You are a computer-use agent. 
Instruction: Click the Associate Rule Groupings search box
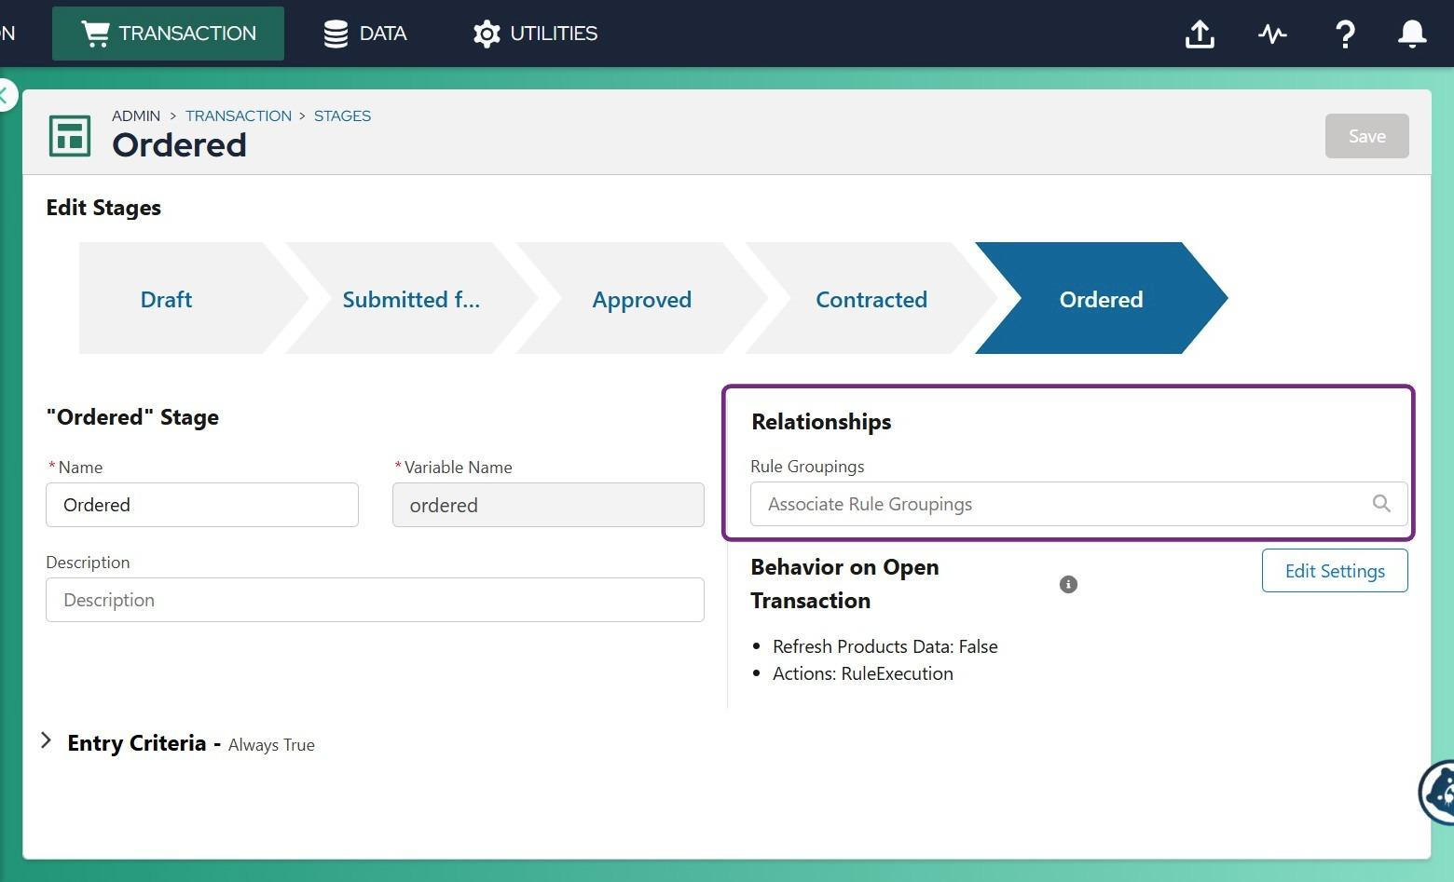[x=1078, y=504]
